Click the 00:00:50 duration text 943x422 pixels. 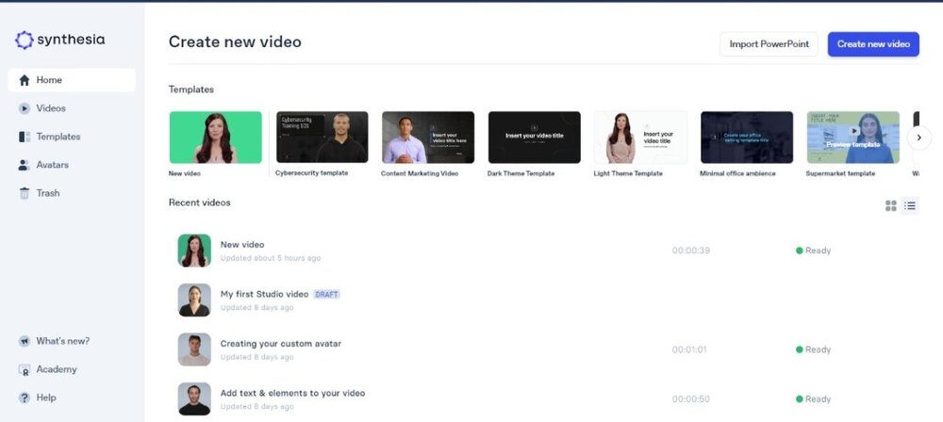click(x=691, y=398)
